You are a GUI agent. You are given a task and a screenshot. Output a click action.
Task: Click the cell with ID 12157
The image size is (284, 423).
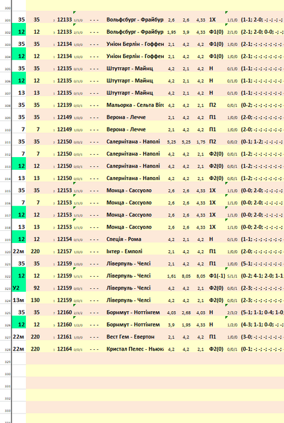(x=65, y=251)
